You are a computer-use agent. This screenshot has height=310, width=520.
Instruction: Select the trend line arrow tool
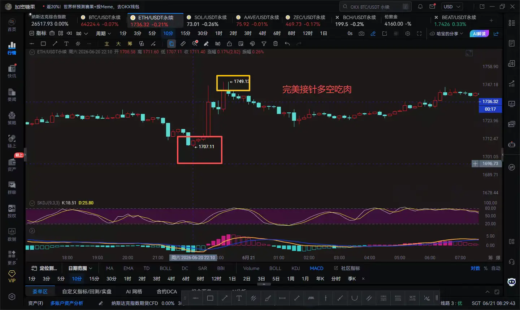[x=55, y=44]
